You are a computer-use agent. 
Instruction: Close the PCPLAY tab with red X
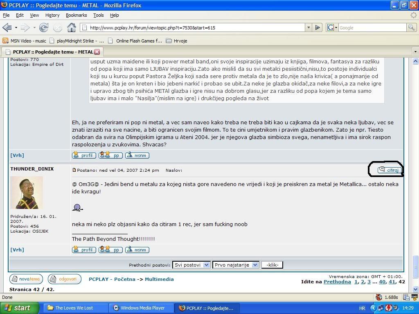pos(97,52)
